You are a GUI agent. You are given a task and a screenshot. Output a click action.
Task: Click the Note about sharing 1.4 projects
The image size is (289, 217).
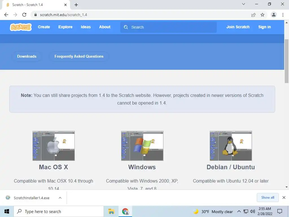pyautogui.click(x=142, y=99)
